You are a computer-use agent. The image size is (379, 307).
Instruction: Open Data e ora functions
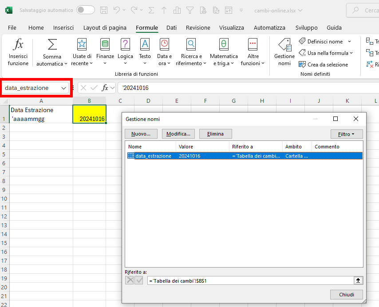[x=164, y=52]
